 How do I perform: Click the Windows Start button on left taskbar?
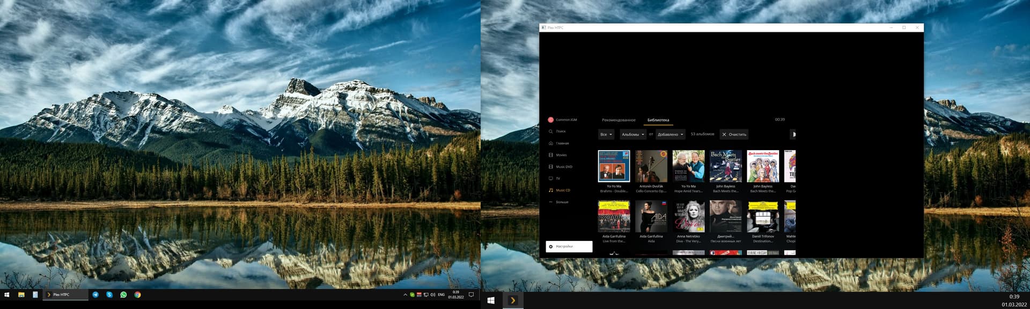7,295
